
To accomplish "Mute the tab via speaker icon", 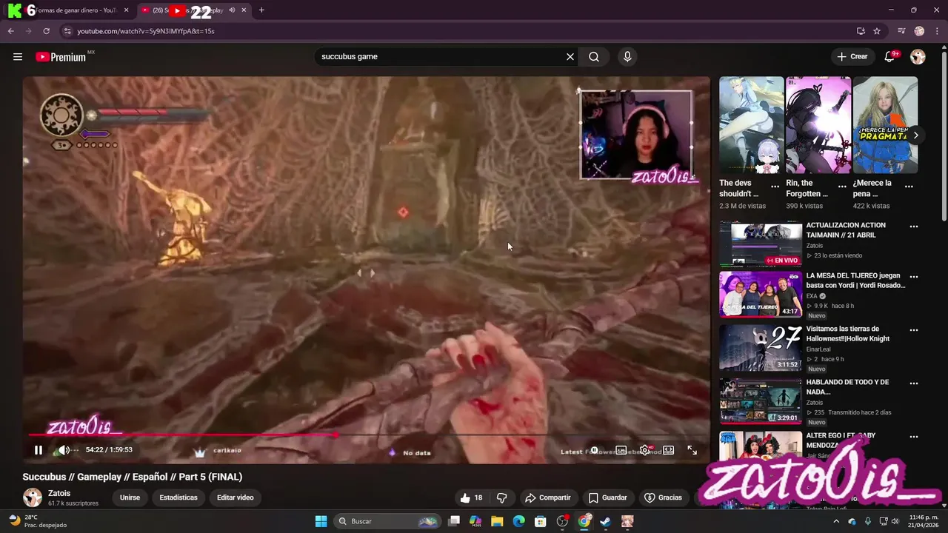I will coord(233,10).
